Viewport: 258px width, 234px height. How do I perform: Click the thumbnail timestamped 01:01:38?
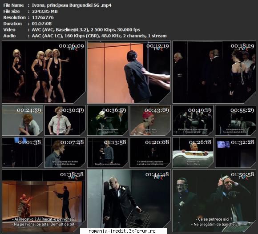pos(22,153)
